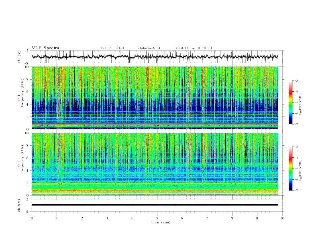Click the "-3" tick on ch.2 colorbar
This screenshot has height=245, width=318.
pos(296,147)
